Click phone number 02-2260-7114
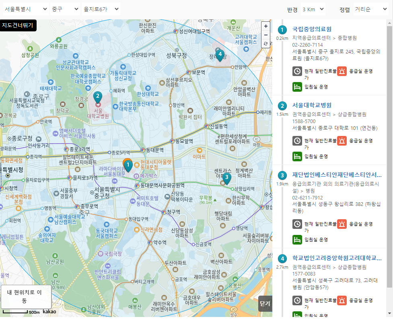The image size is (393, 325). 307,45
